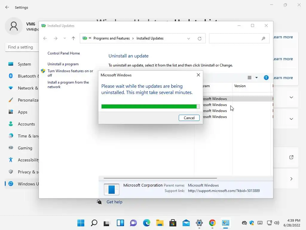The image size is (306, 230).
Task: Close the Microsoft Windows progress dialog
Action: point(198,75)
